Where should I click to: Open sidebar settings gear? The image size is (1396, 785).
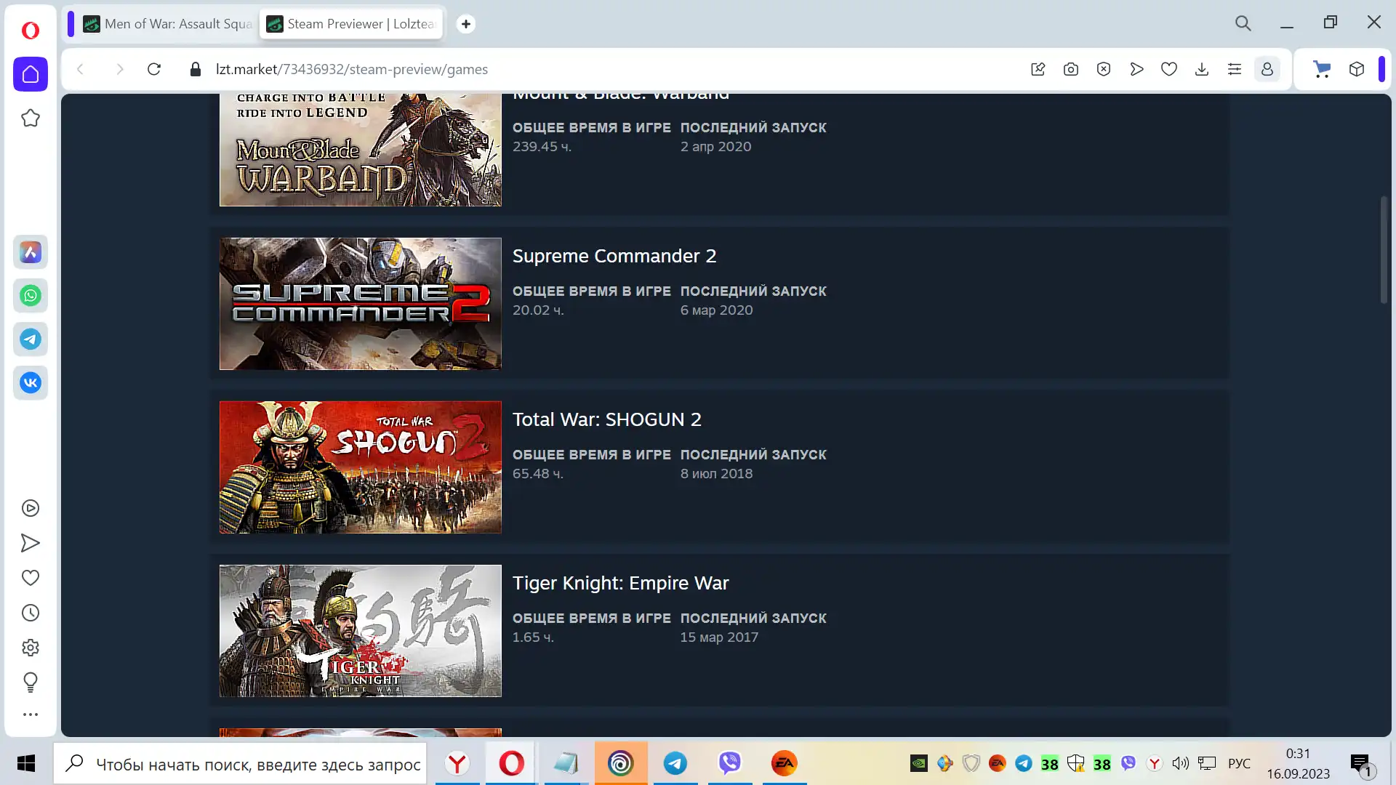(31, 648)
